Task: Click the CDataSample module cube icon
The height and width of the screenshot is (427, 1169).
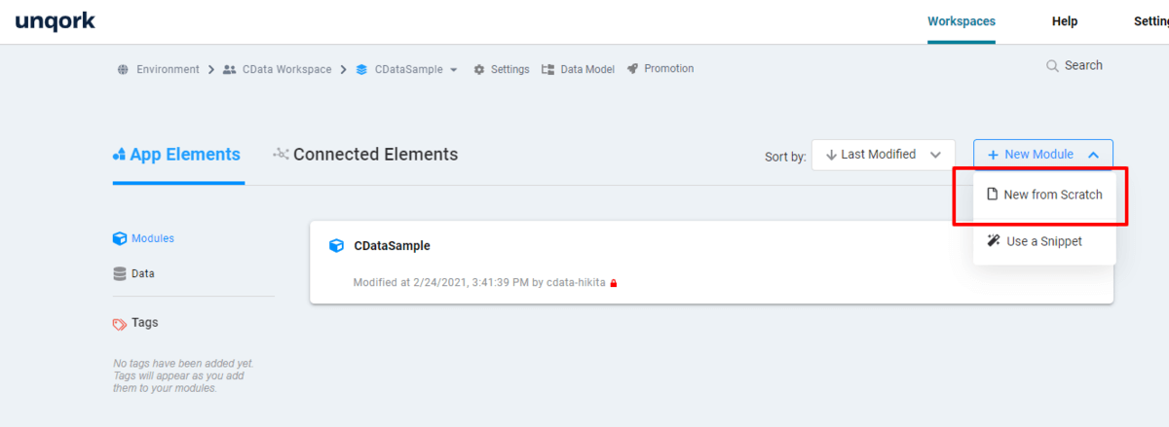Action: pos(336,246)
